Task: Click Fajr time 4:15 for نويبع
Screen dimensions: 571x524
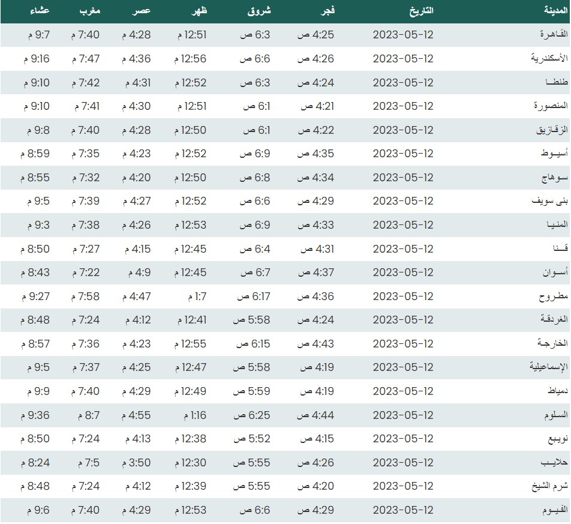Action: click(x=317, y=439)
